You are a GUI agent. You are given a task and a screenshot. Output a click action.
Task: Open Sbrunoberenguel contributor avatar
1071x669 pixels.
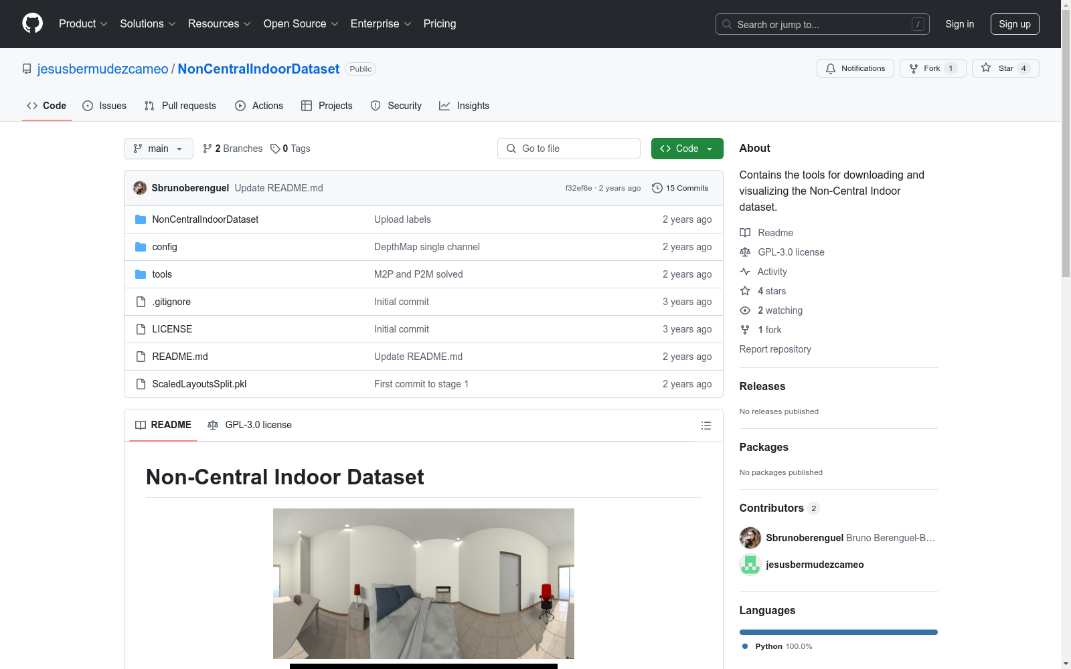750,538
